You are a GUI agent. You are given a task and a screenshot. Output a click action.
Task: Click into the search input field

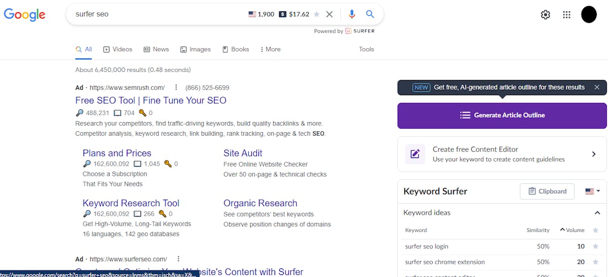157,14
